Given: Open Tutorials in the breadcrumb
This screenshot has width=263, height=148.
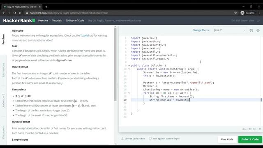Looking at the screenshot, I should 57,21.
